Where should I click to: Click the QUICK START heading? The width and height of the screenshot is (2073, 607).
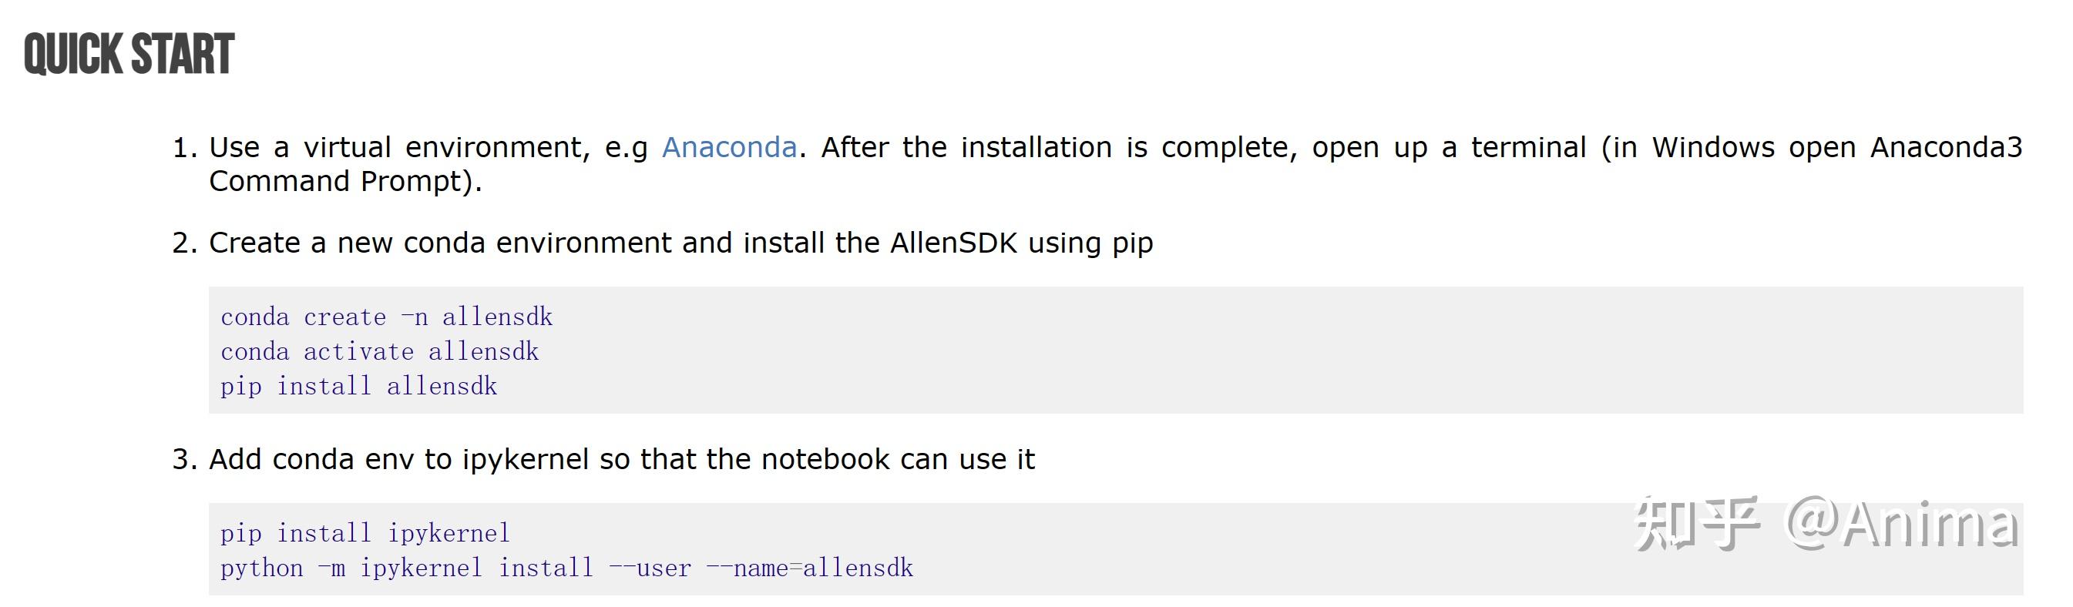129,55
